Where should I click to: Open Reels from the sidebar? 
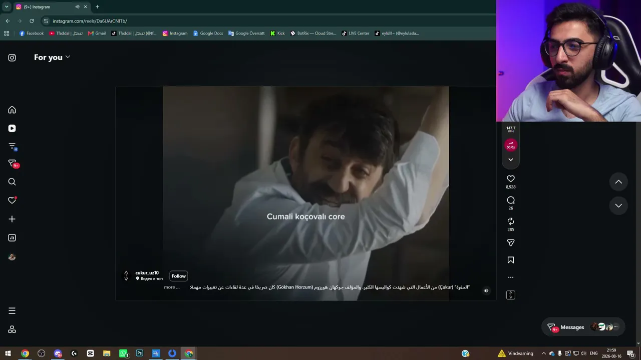coord(12,128)
